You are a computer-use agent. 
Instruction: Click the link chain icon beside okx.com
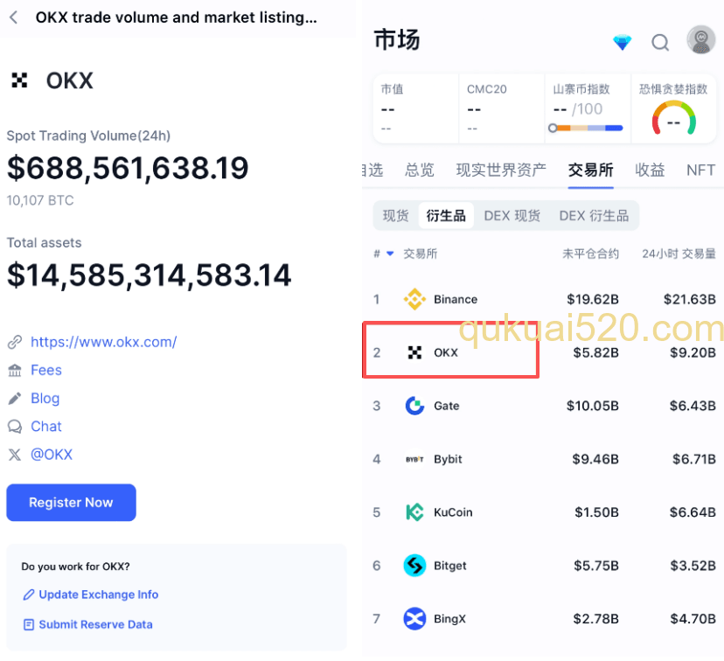[15, 342]
